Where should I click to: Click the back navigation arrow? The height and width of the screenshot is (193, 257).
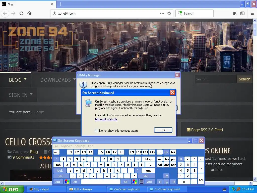(x=5, y=13)
